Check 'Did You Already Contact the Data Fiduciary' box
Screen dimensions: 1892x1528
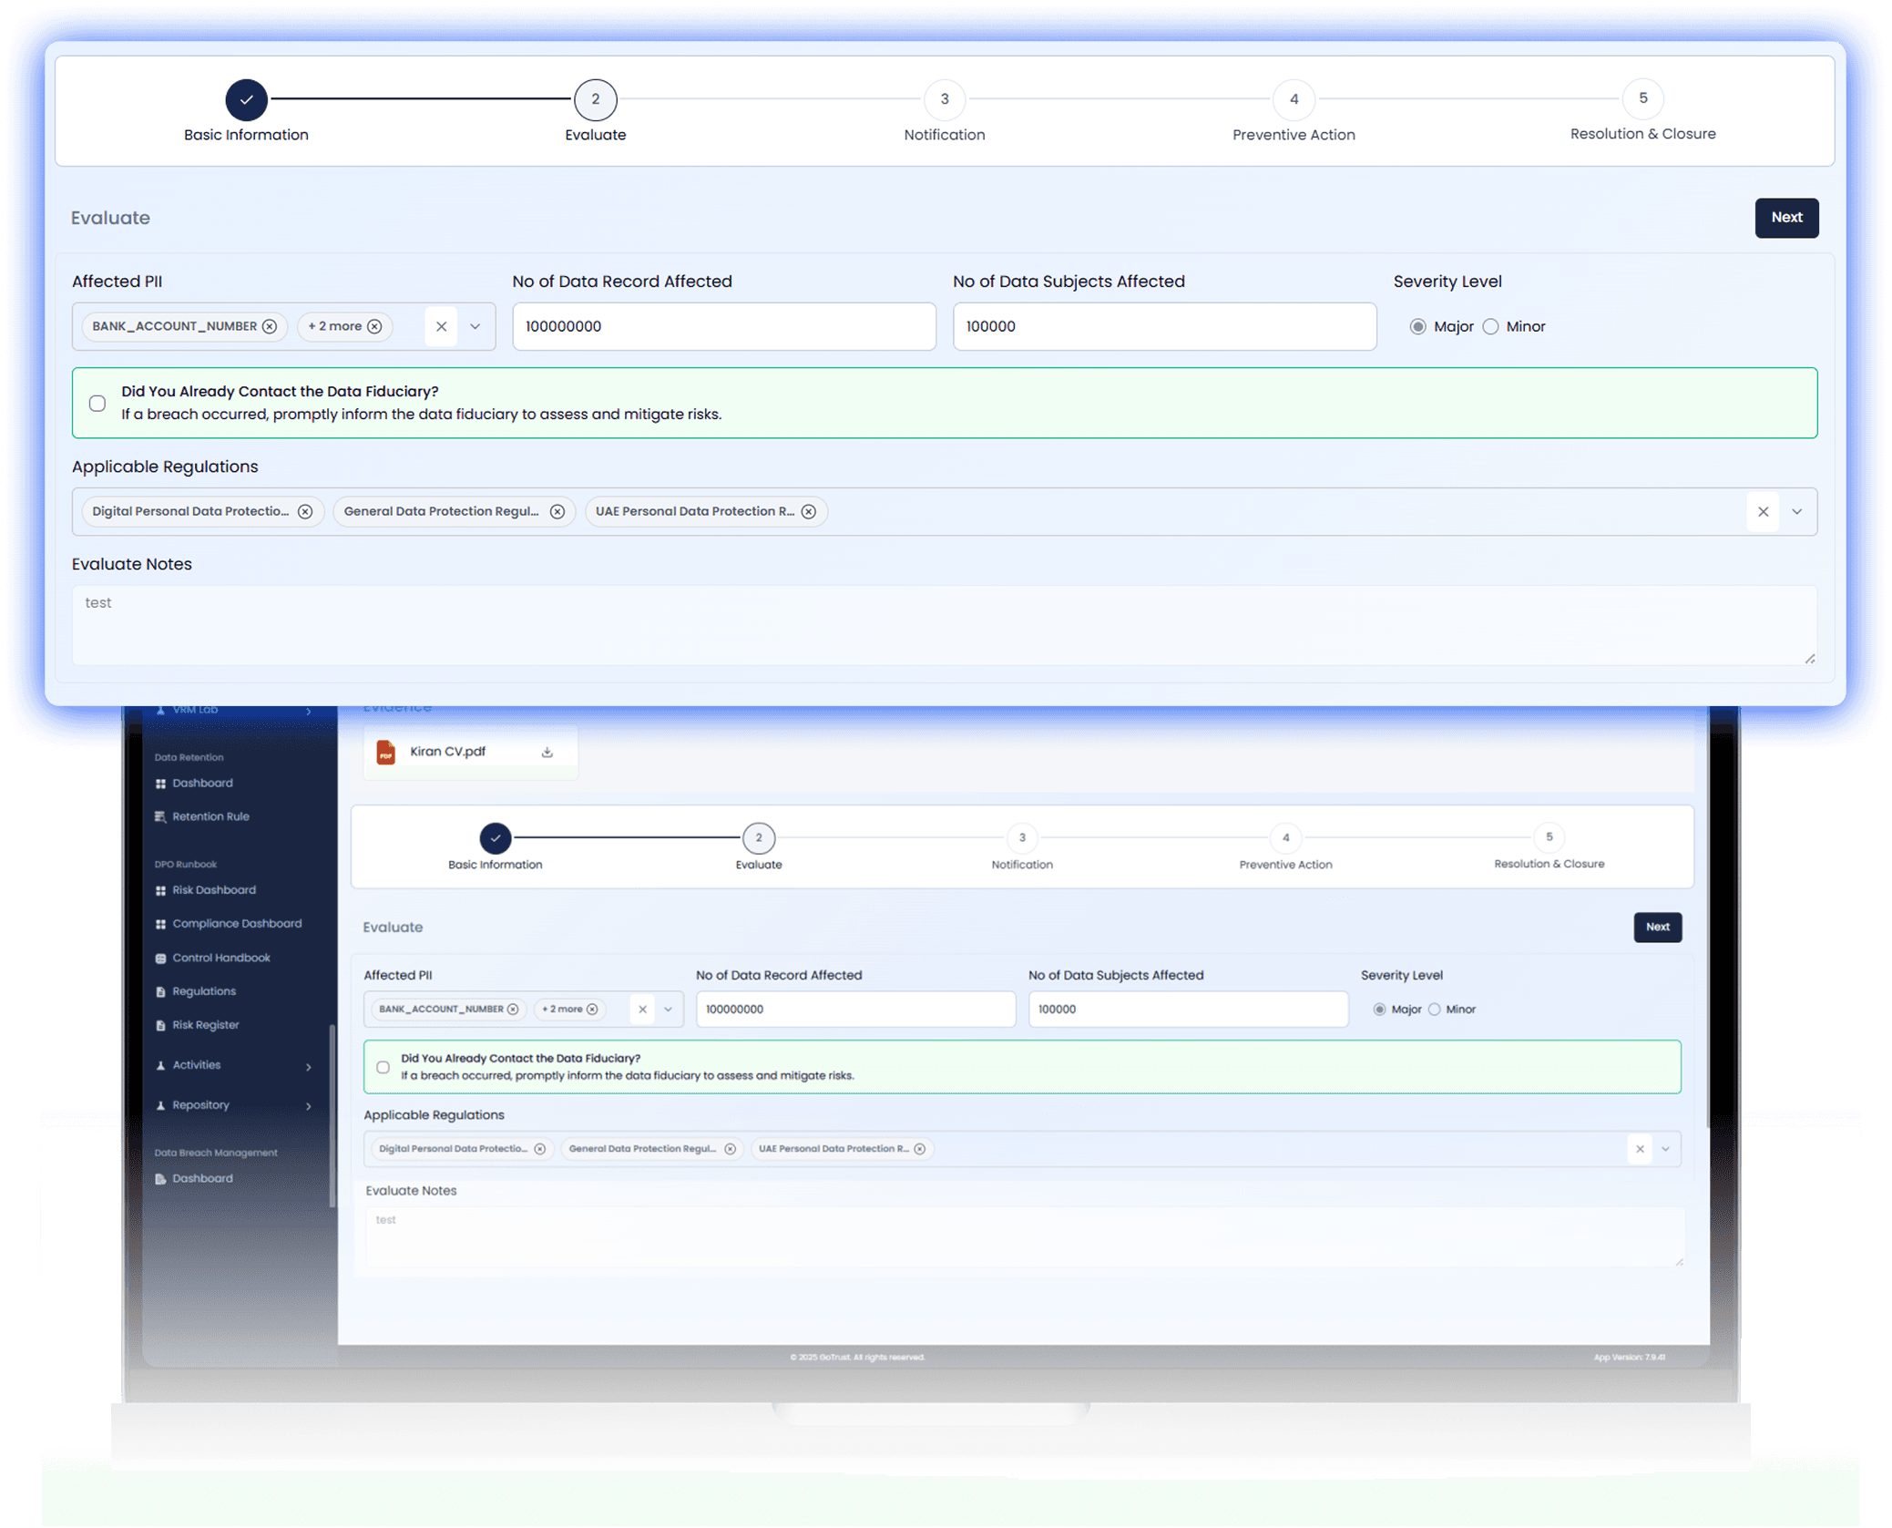point(97,403)
